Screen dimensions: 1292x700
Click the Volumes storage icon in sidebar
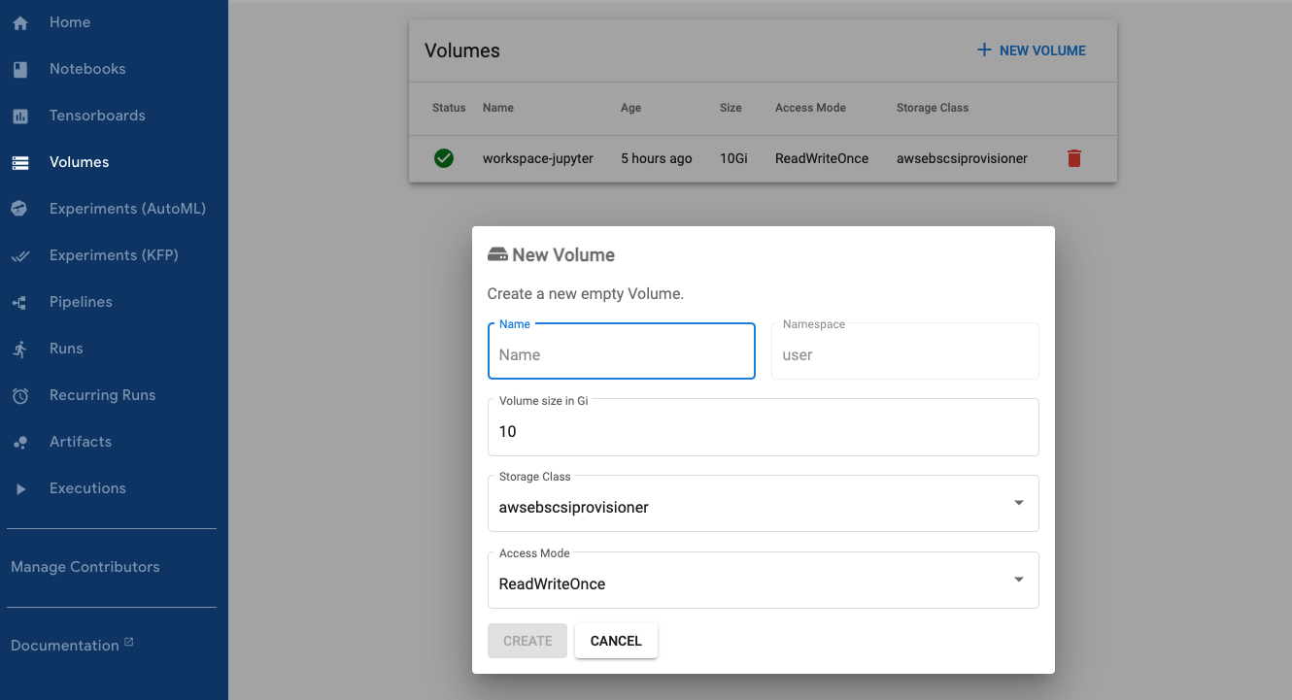click(x=20, y=162)
